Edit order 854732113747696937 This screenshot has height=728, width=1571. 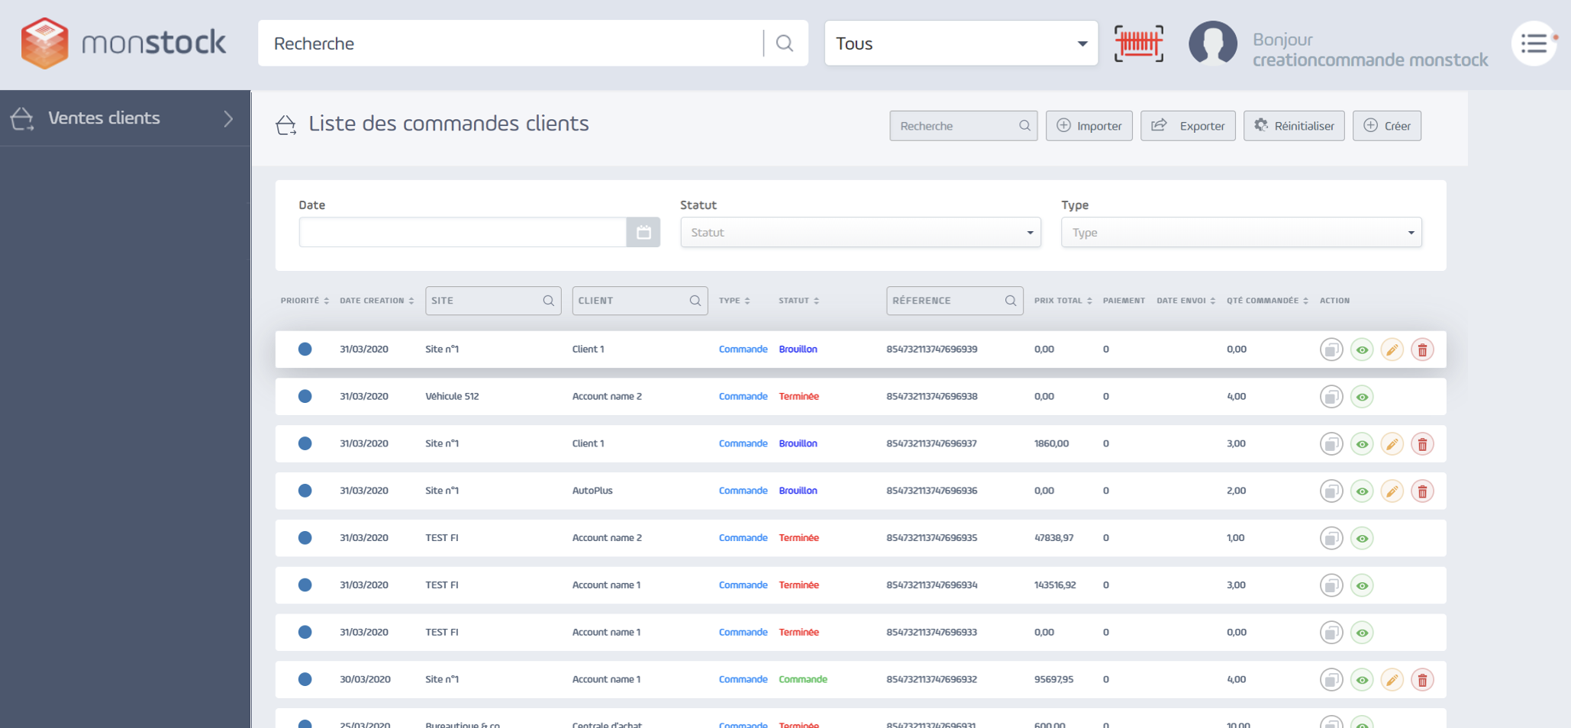(1392, 444)
